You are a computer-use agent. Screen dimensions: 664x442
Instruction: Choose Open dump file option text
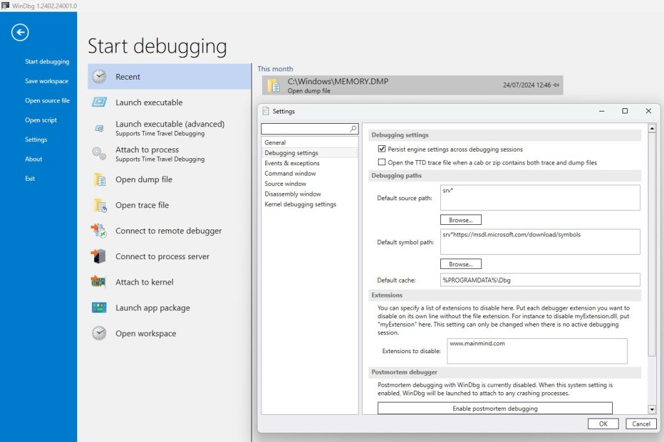[144, 180]
